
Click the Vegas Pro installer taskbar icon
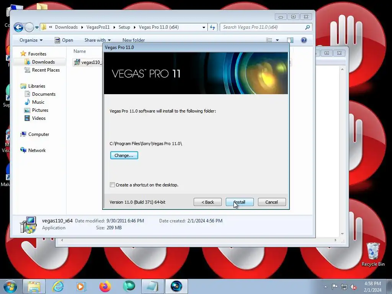click(x=176, y=286)
